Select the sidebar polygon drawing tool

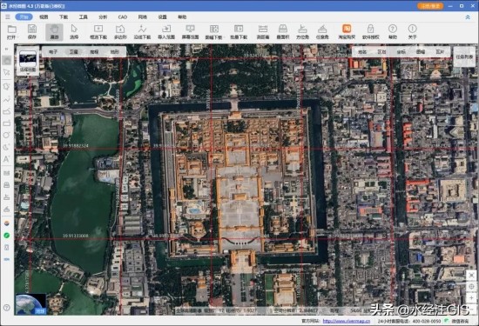pos(6,87)
